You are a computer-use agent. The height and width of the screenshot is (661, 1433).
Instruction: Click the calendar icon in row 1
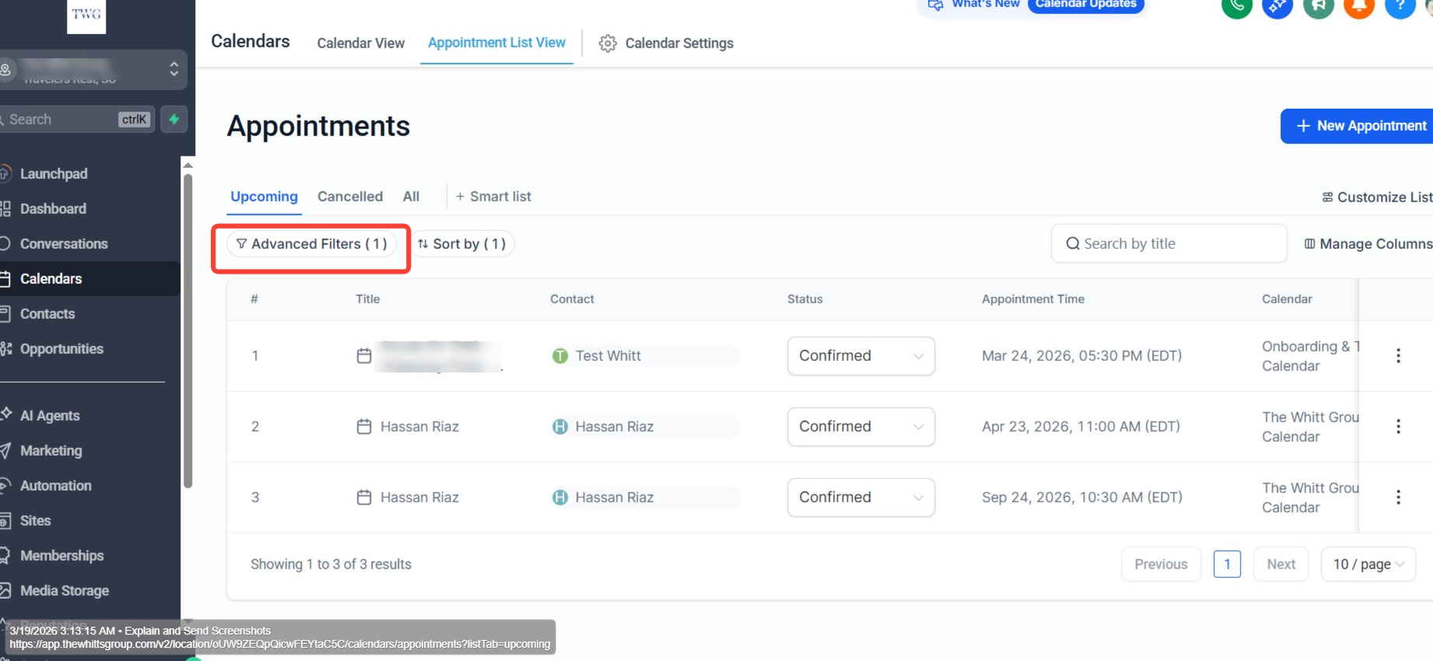[x=363, y=355]
